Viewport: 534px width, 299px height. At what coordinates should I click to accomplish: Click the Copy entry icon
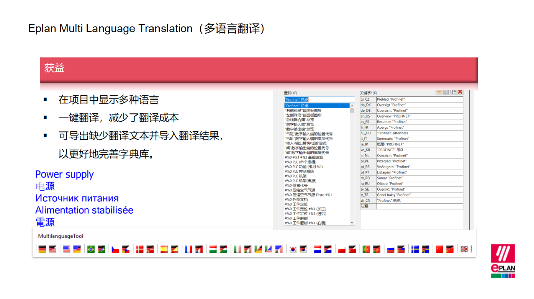(x=453, y=92)
